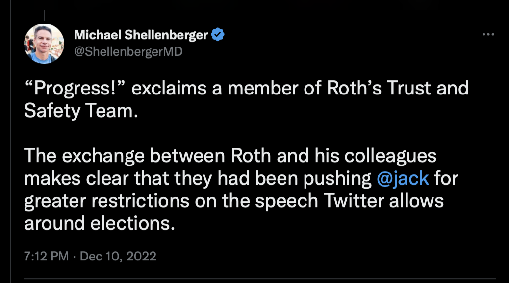The width and height of the screenshot is (509, 283).
Task: Open the @ShellenbergerMD handle link
Action: point(128,51)
